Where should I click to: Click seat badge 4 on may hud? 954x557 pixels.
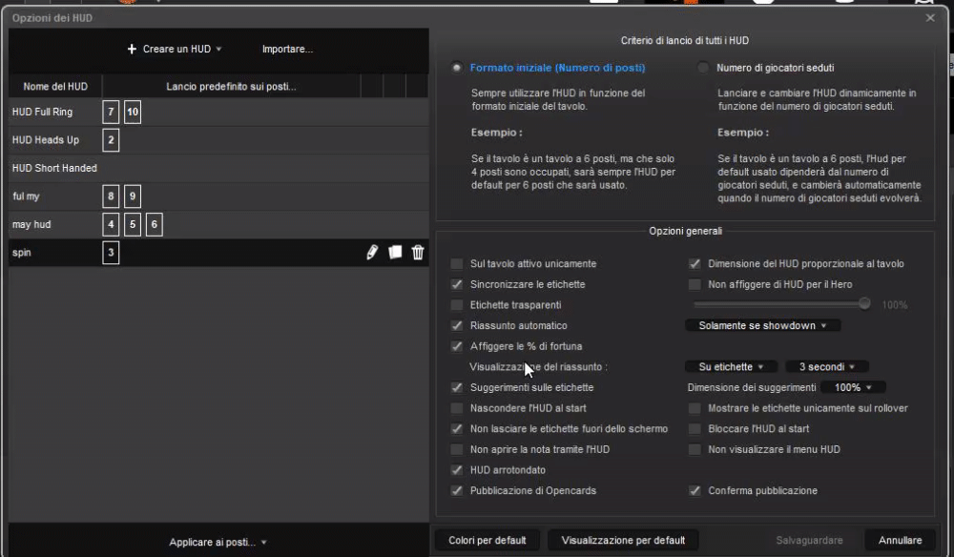click(x=111, y=224)
